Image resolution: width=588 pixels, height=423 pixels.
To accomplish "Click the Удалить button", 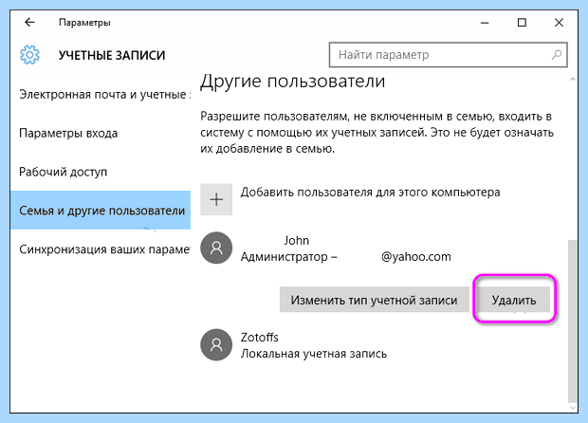I will point(514,300).
